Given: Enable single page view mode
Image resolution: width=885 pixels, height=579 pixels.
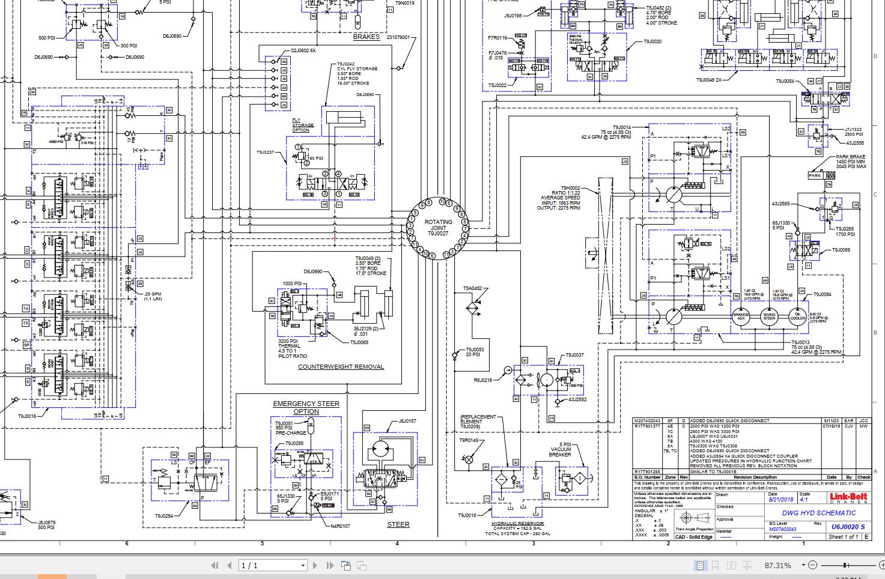Looking at the screenshot, I should [x=700, y=565].
